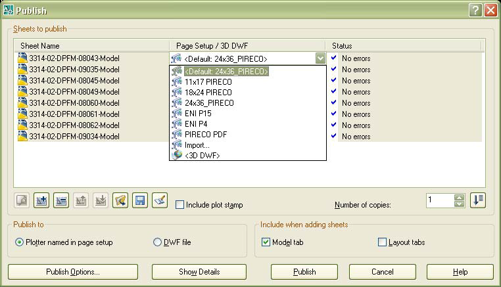Open Publish Options... button
Screen dimensions: 501x287
[73, 272]
